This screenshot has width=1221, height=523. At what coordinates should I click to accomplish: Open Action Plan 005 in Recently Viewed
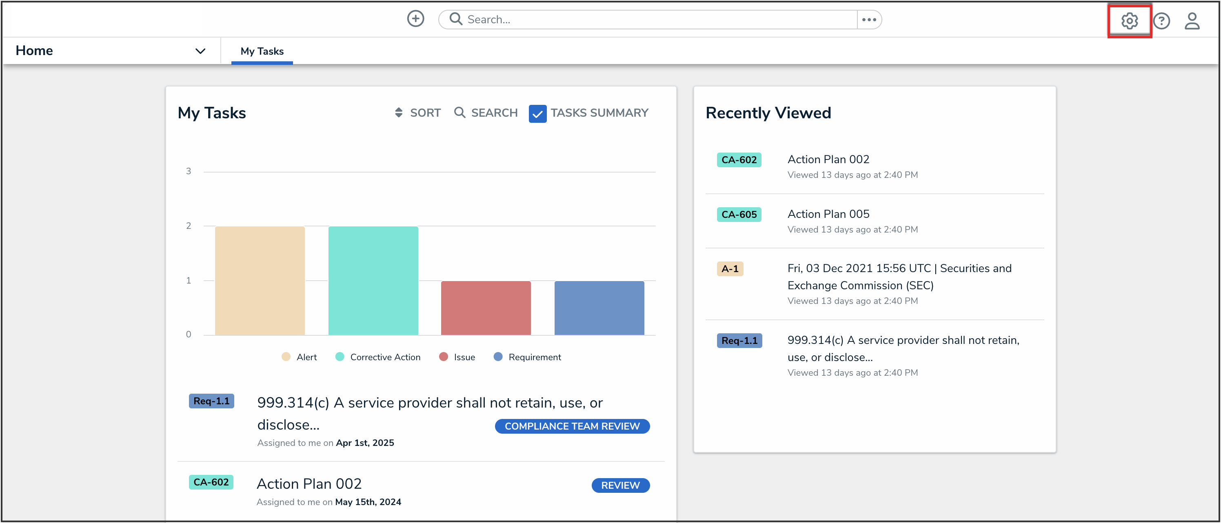[828, 214]
